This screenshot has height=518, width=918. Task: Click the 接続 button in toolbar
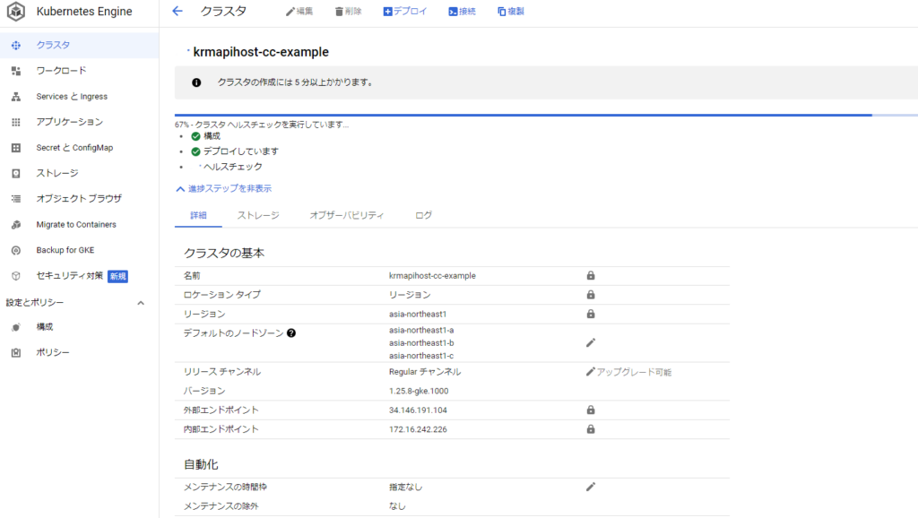(x=462, y=12)
